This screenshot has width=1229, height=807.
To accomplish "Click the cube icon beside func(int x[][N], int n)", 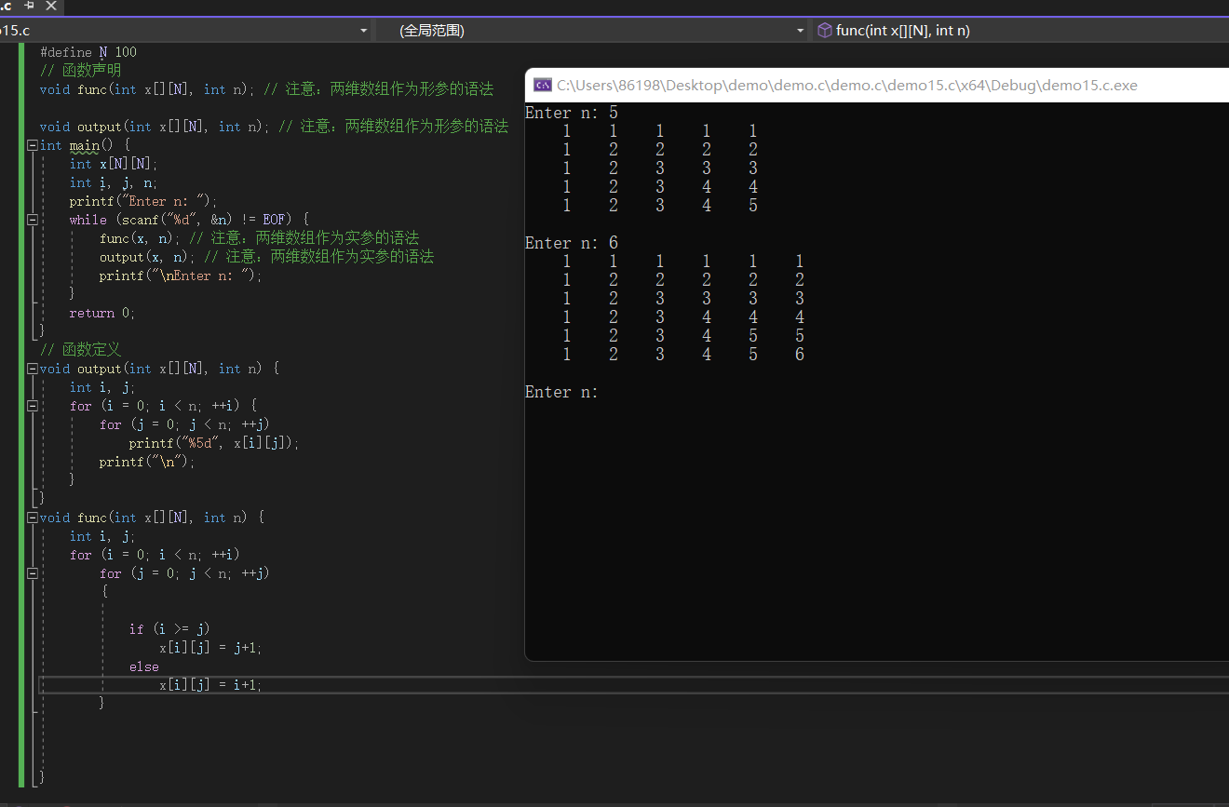I will click(824, 31).
